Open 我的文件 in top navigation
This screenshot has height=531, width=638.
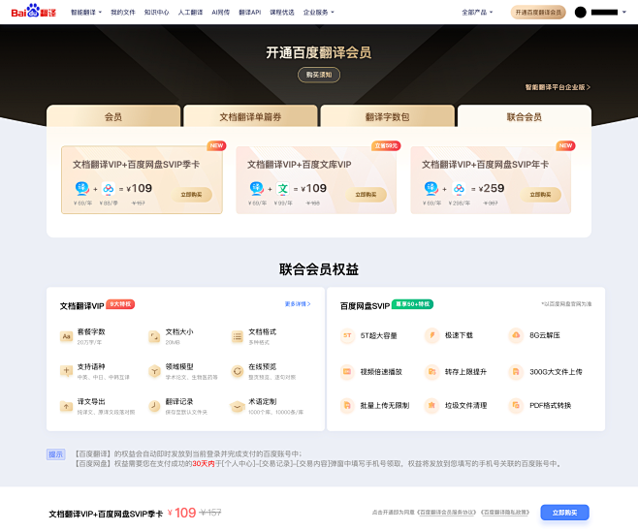123,13
